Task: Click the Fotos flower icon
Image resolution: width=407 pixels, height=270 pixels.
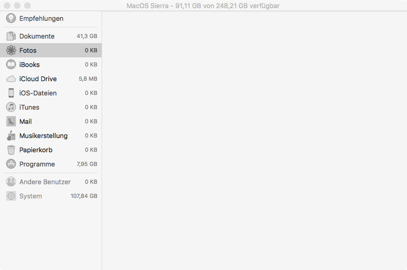Action: [11, 50]
